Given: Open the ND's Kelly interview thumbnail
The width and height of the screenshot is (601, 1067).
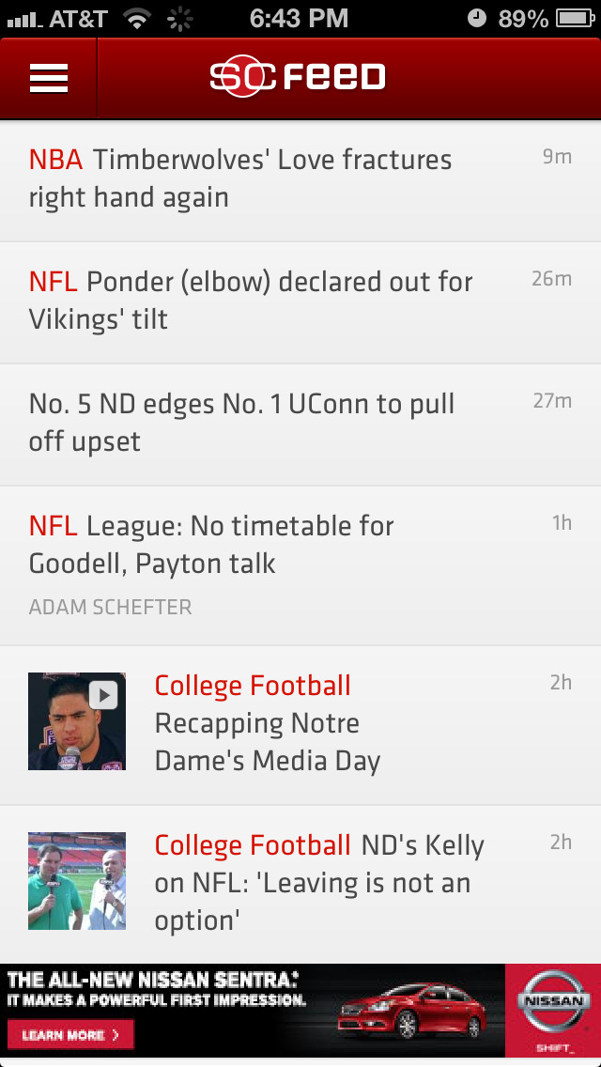Looking at the screenshot, I should tap(77, 881).
